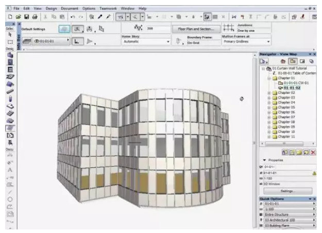Select the Slab tool in the Toolbox
The width and height of the screenshot is (322, 233).
[10, 106]
